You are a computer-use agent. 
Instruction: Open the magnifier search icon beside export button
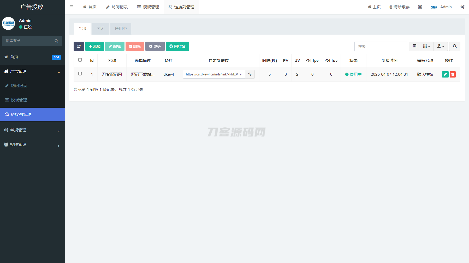point(455,46)
